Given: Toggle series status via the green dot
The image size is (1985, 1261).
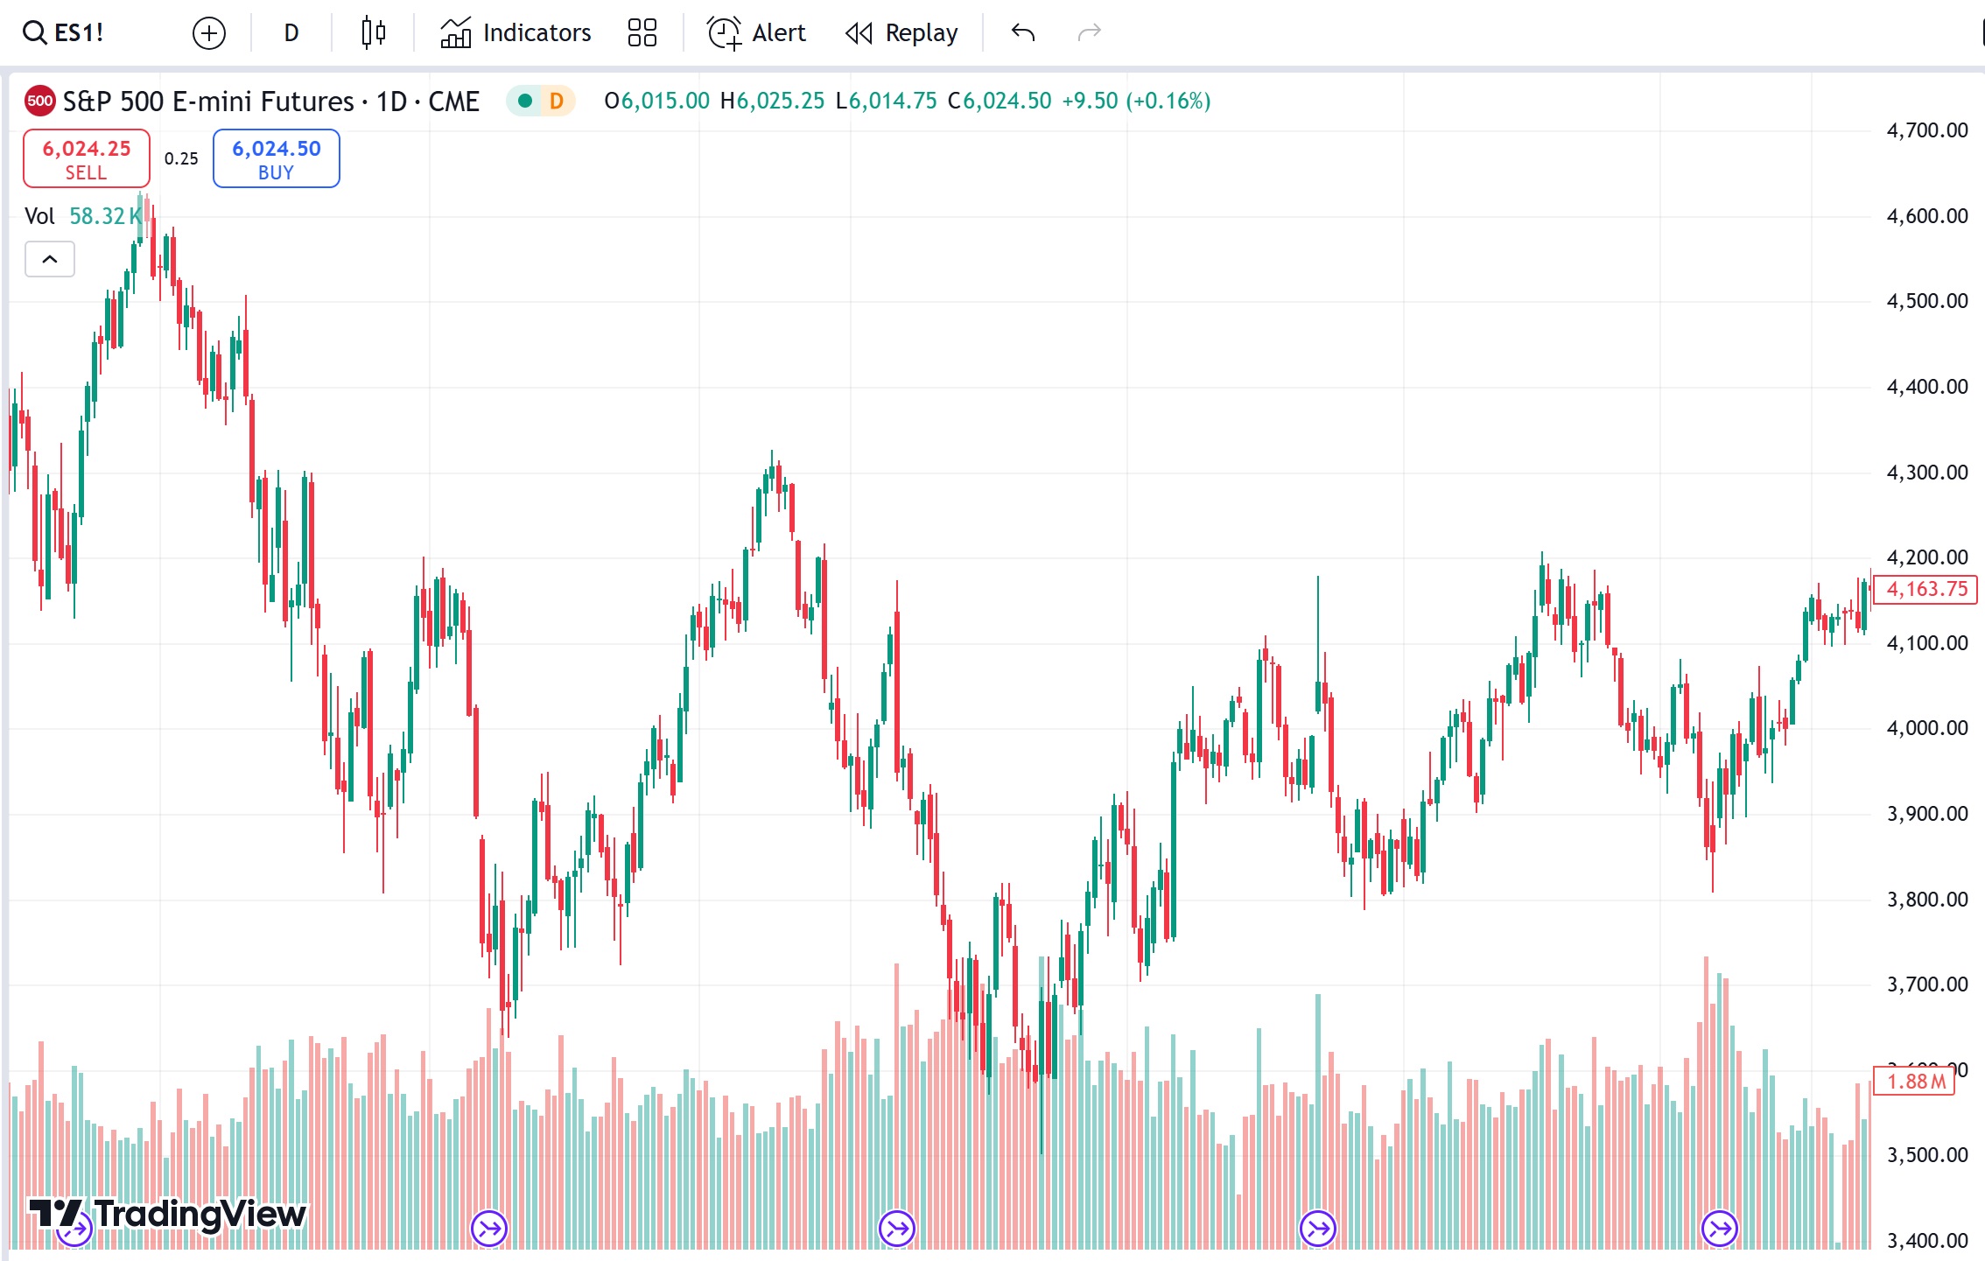Looking at the screenshot, I should 523,101.
